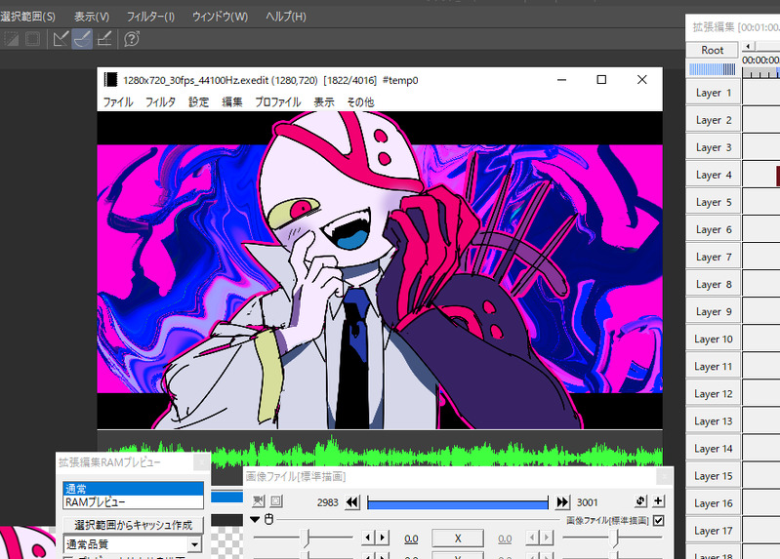This screenshot has height=559, width=780.
Task: Click the video preview frame in AviUtl
Action: point(380,270)
